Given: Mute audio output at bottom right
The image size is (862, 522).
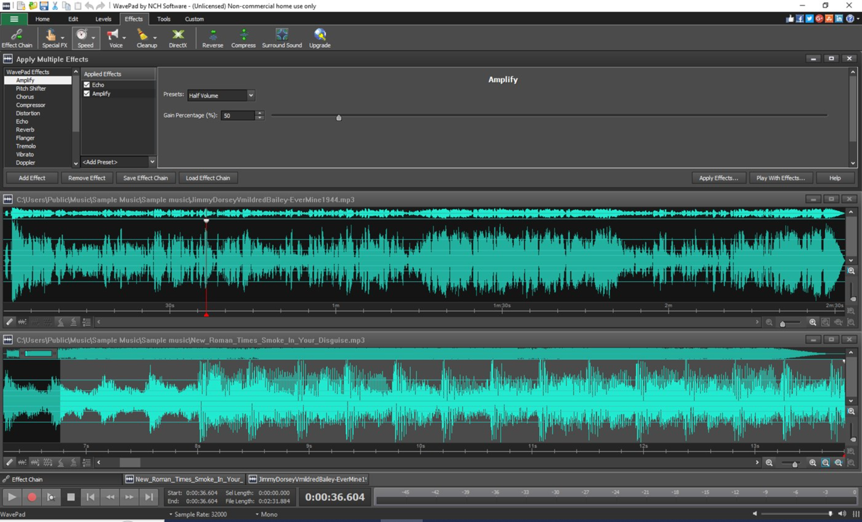Looking at the screenshot, I should [842, 513].
